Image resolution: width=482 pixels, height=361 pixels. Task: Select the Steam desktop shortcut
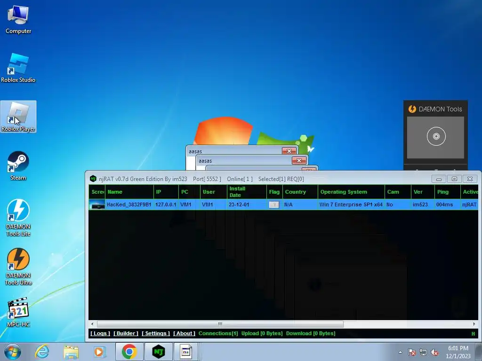(x=18, y=166)
